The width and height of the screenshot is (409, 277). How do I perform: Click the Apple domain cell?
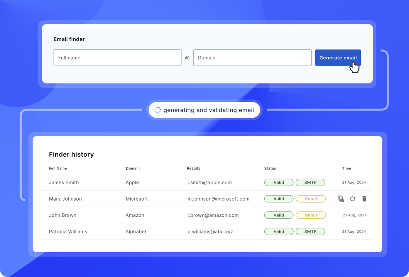(132, 182)
